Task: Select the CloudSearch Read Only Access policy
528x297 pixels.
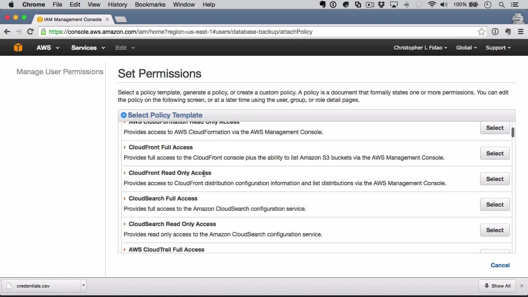Action: (x=495, y=230)
